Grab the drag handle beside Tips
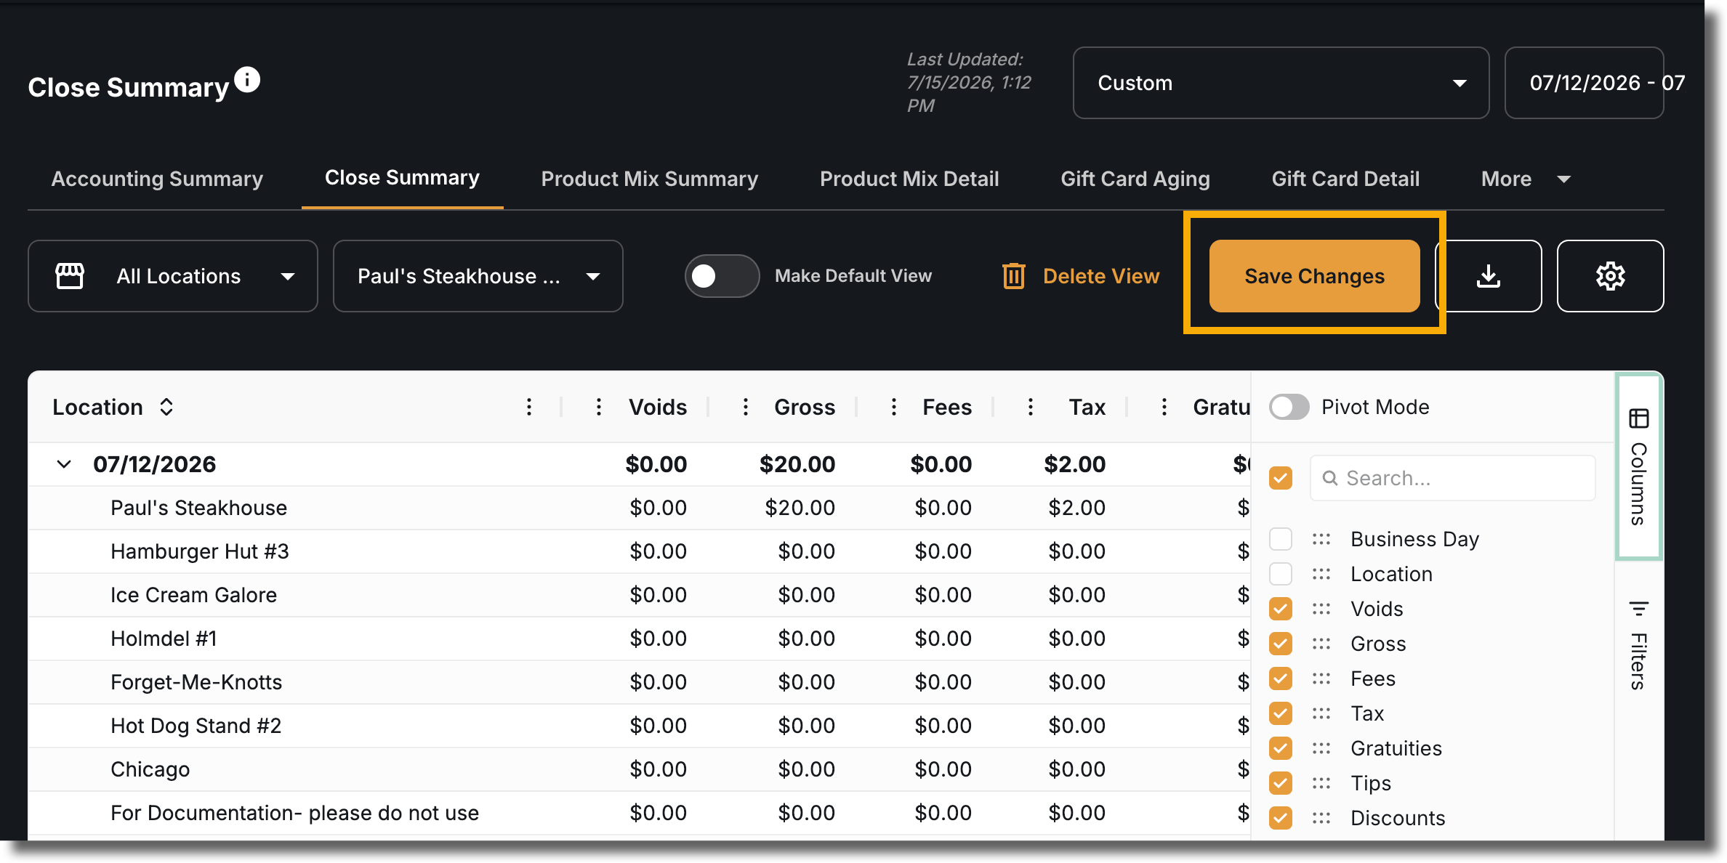The image size is (1727, 863). pyautogui.click(x=1321, y=783)
